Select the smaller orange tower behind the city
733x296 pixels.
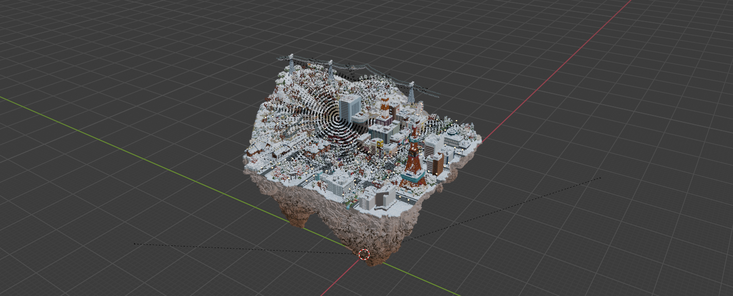tap(385, 107)
